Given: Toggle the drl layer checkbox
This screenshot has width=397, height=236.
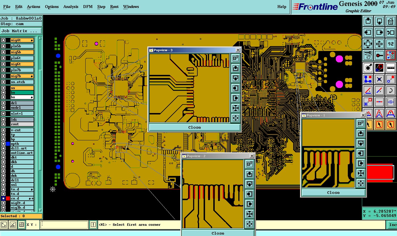Looking at the screenshot, I should click(x=3, y=103).
